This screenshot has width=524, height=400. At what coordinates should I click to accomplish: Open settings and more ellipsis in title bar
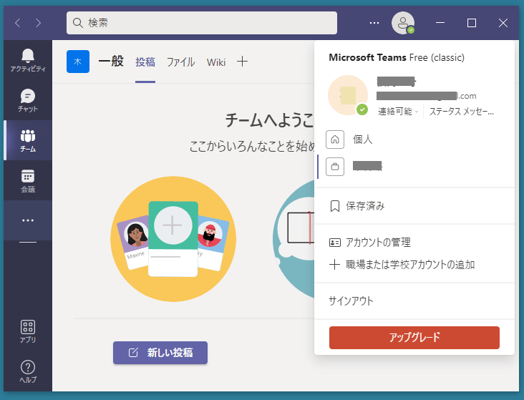point(374,23)
